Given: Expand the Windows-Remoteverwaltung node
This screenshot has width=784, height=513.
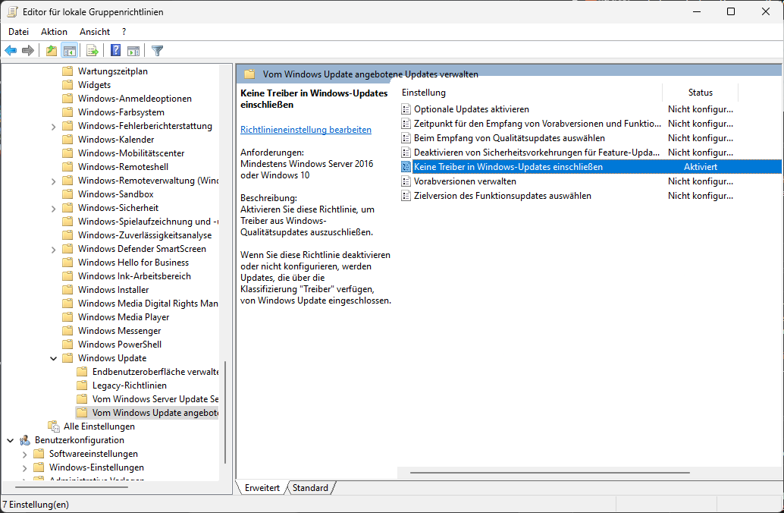Looking at the screenshot, I should coord(54,181).
